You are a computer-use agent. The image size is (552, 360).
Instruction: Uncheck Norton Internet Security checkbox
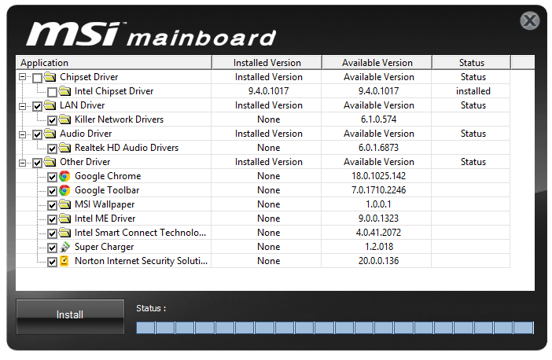[x=52, y=262]
